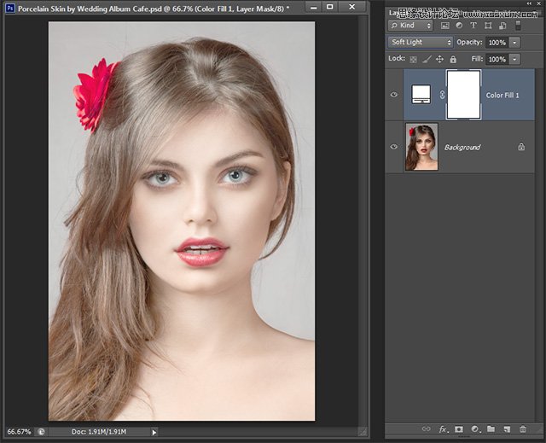Add a layer mask via bottom icon
Viewport: 546px width, 443px height.
459,428
